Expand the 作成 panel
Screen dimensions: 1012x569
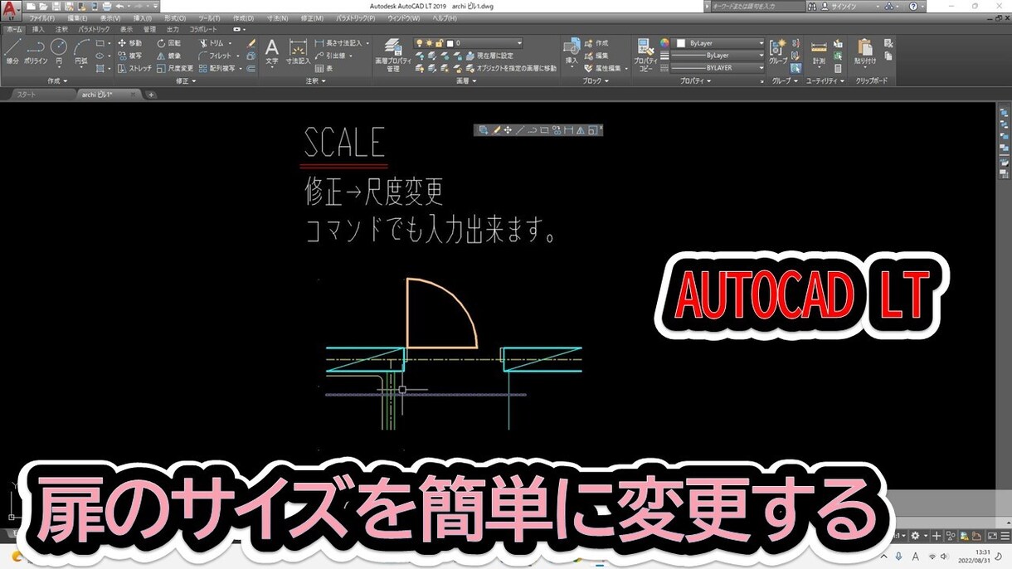58,81
